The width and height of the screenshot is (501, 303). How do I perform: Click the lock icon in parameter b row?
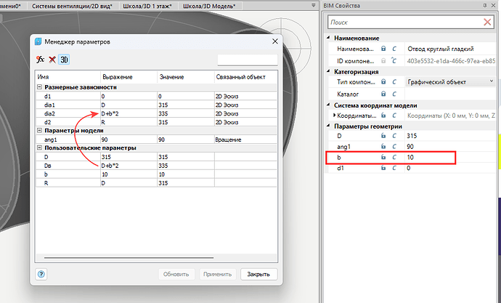(383, 157)
